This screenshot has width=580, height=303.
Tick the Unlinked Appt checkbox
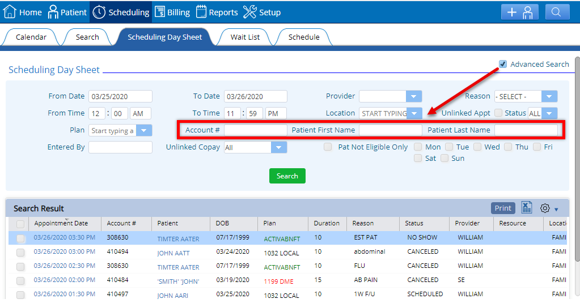click(x=498, y=113)
